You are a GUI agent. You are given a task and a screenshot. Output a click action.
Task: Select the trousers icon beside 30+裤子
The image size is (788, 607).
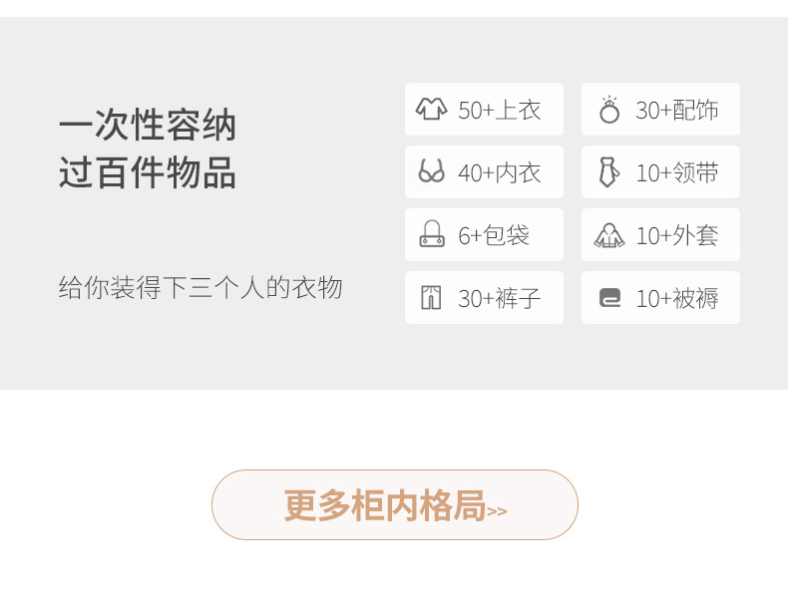(x=431, y=297)
